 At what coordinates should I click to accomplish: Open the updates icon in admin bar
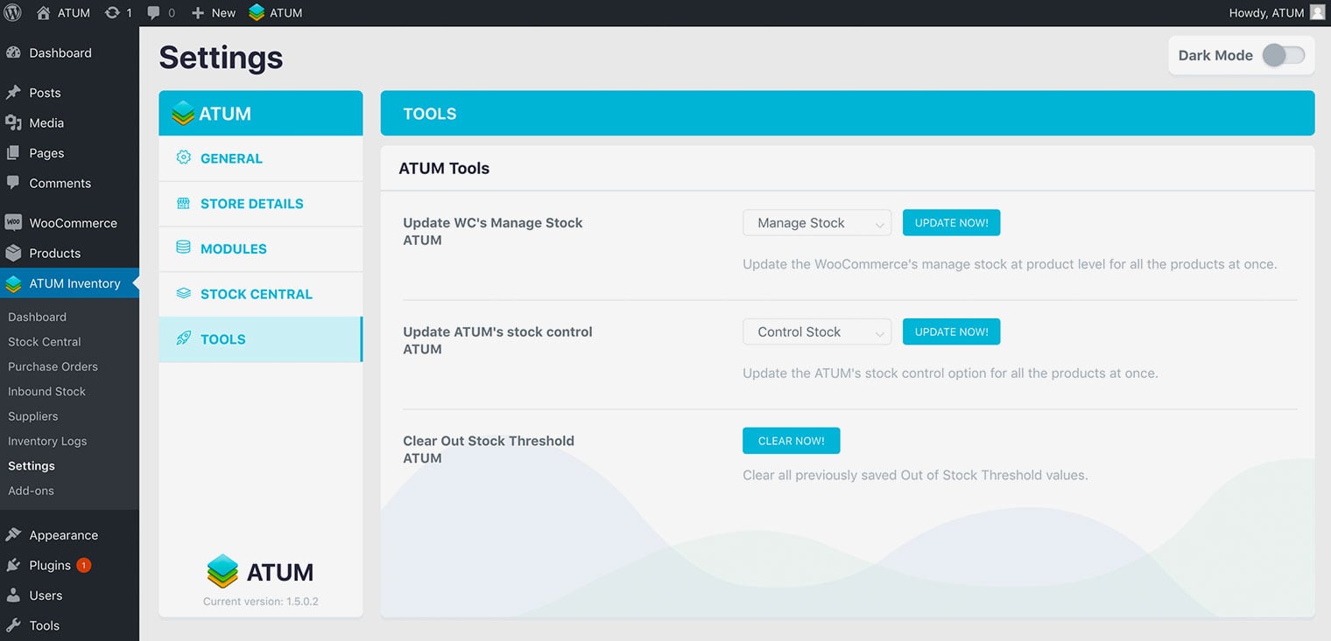[x=112, y=13]
